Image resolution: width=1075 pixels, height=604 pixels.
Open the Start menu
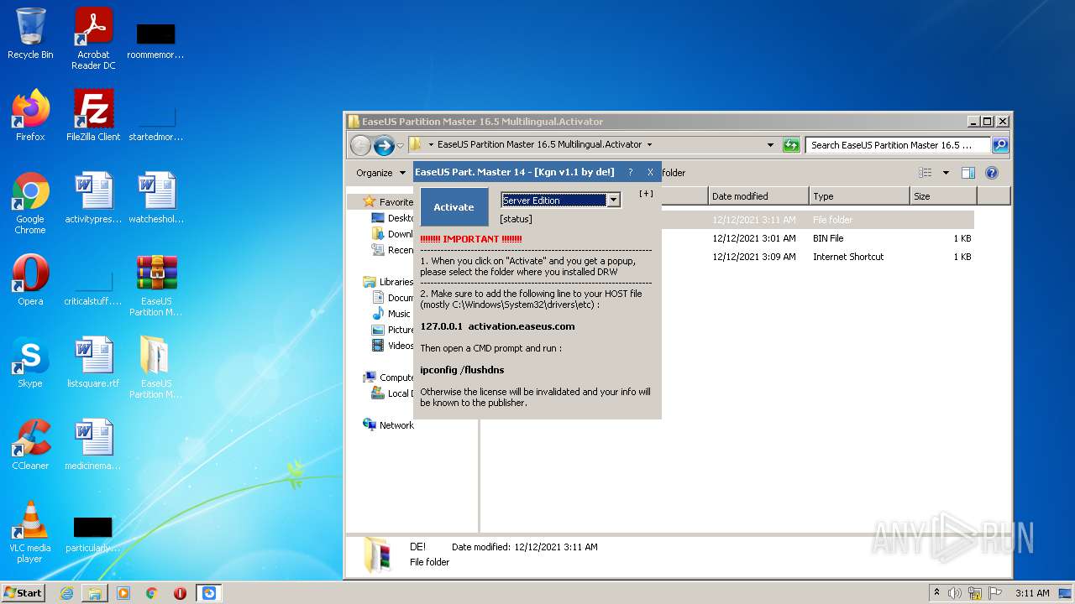(24, 593)
